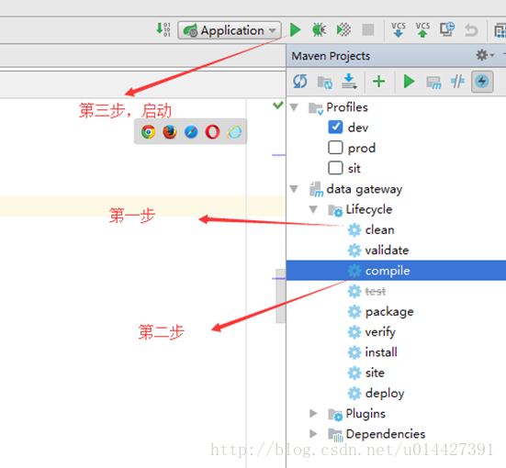Image resolution: width=506 pixels, height=468 pixels.
Task: Click the binary build icon left of Application
Action: tap(163, 29)
